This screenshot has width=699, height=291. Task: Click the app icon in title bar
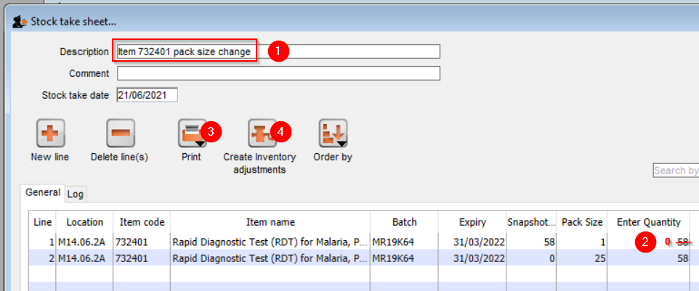click(x=19, y=22)
